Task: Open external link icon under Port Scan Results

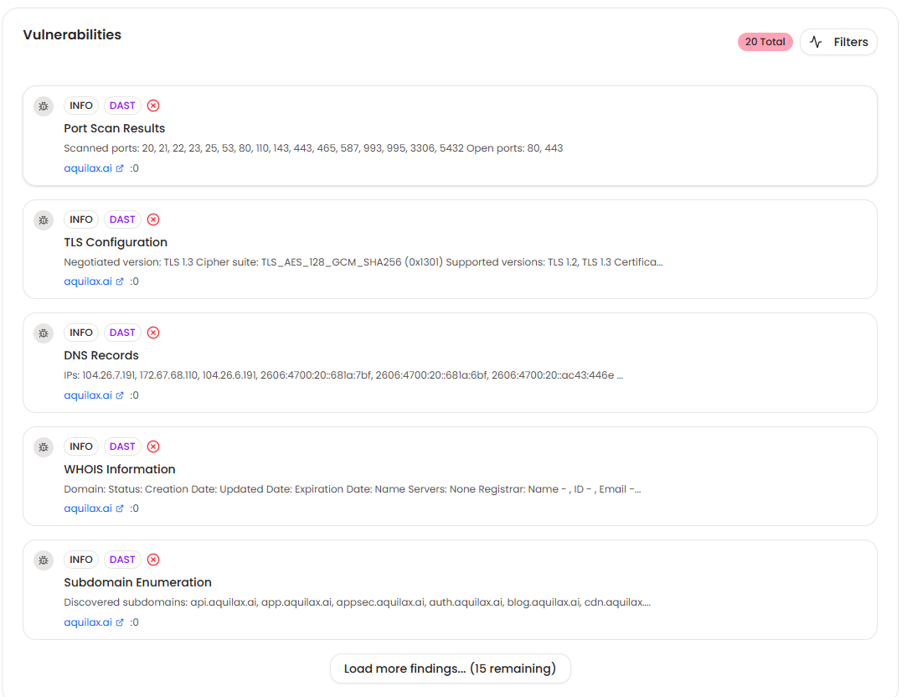Action: pos(120,168)
